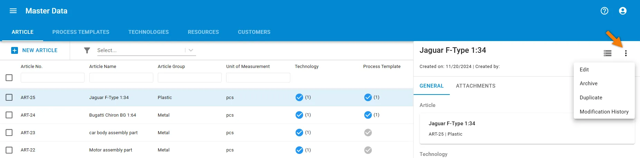Click the ART-22 article number cell
The image size is (640, 158).
click(28, 150)
